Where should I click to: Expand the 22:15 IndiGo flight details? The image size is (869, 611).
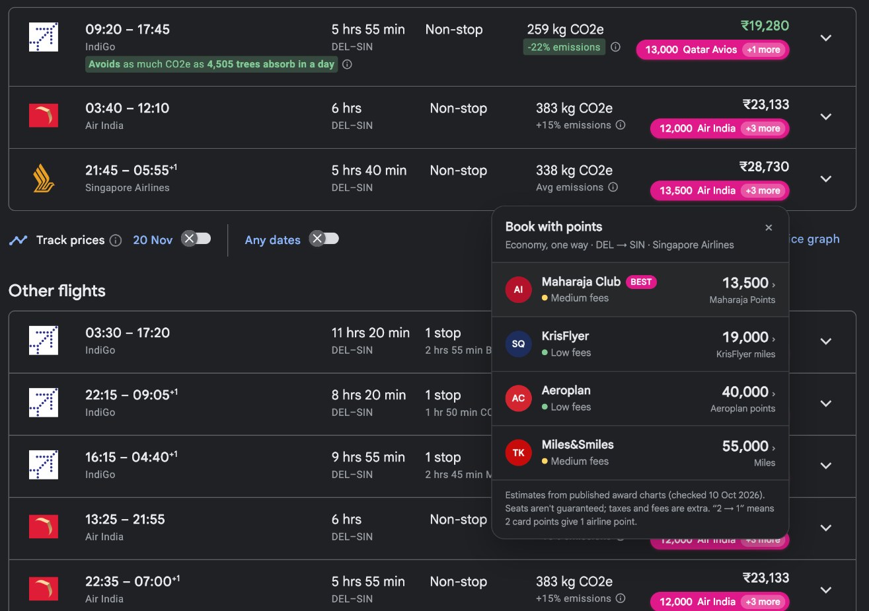coord(825,403)
